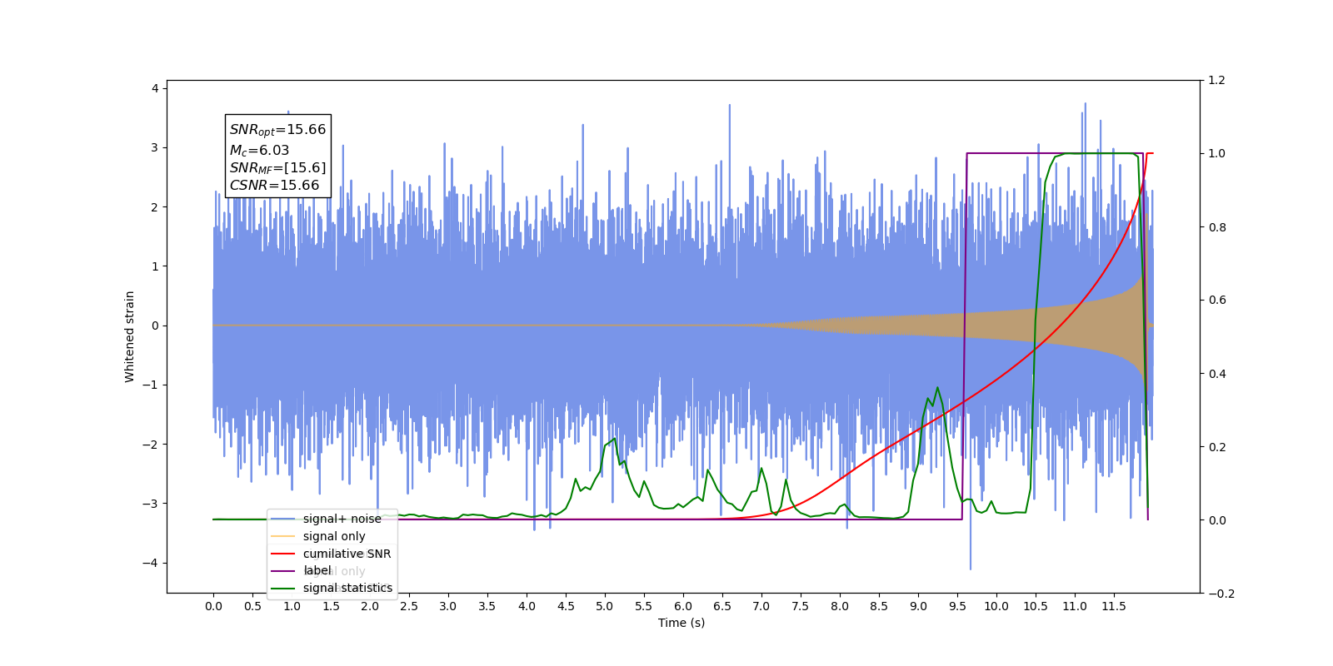The image size is (1333, 666).
Task: Click the left y-axis tick label 4
Action: coord(155,88)
